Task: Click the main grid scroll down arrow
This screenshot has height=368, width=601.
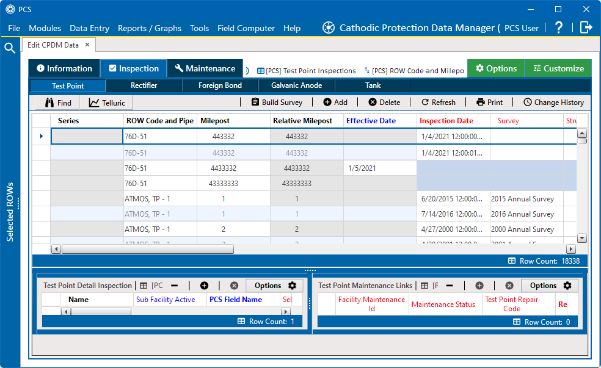Action: point(582,238)
